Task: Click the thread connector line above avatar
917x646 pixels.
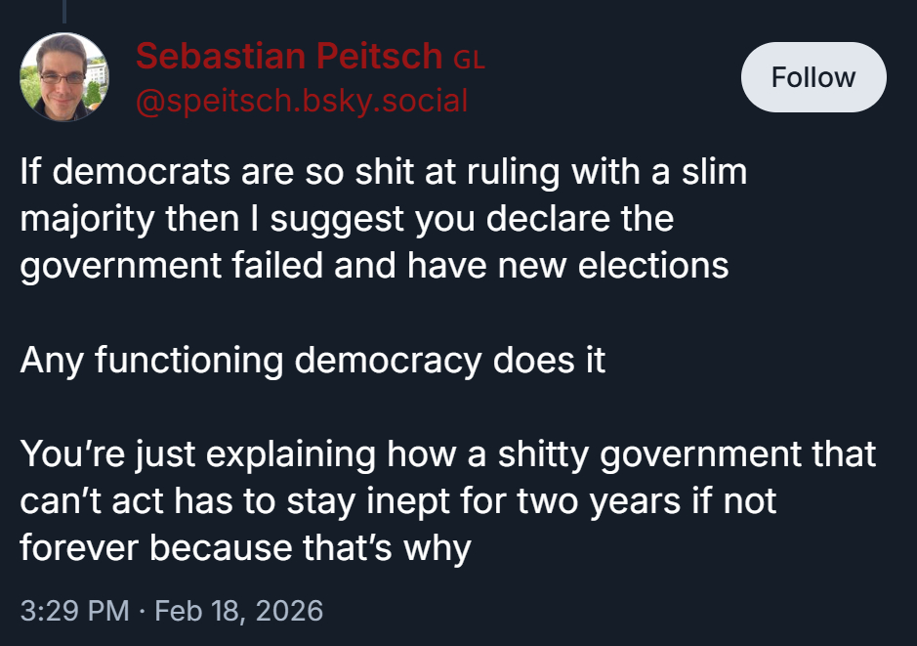Action: [x=63, y=12]
